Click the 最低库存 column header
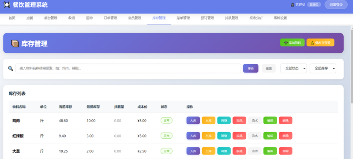 [93, 107]
